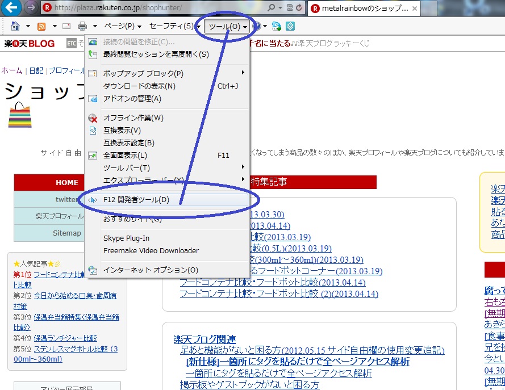Click the URL address bar field
This screenshot has height=390, width=505.
159,8
